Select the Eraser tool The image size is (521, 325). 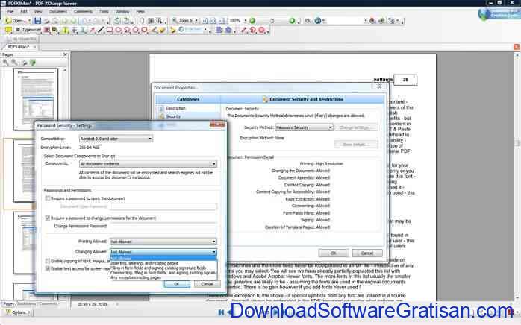(162, 31)
